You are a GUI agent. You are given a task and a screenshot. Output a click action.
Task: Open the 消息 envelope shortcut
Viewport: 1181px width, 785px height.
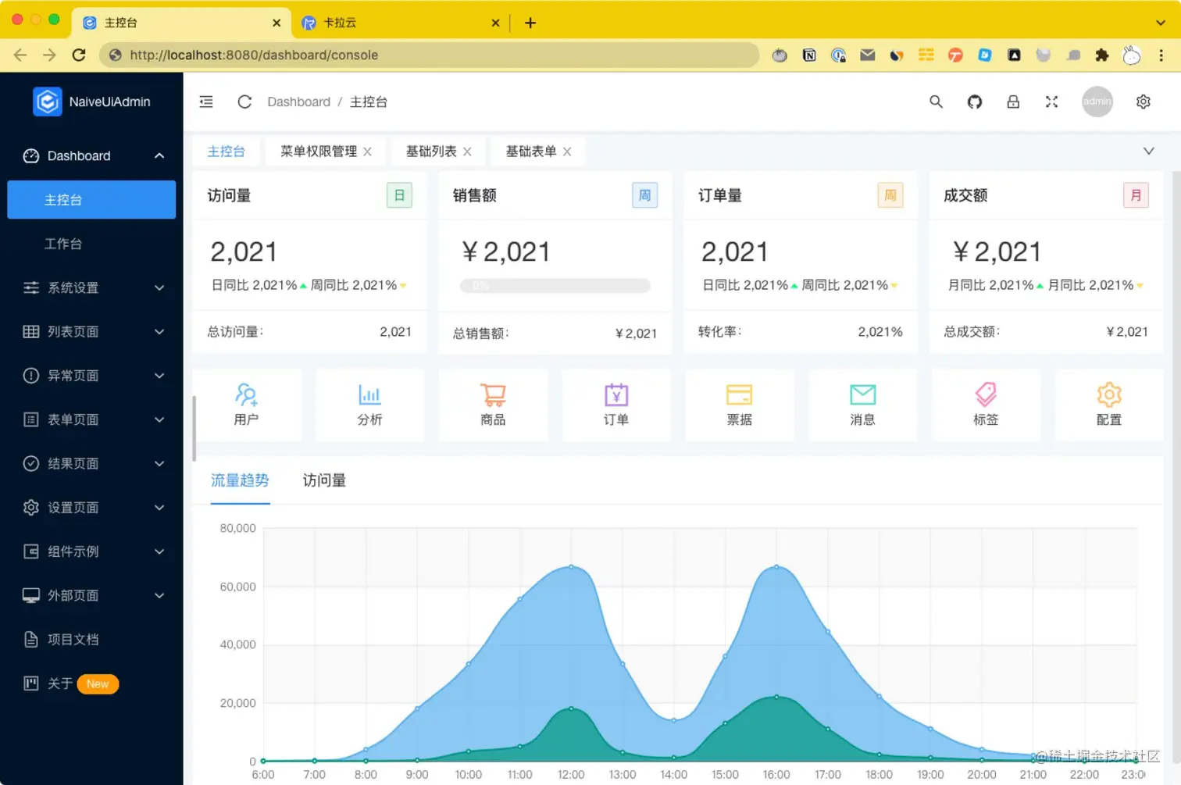[863, 405]
